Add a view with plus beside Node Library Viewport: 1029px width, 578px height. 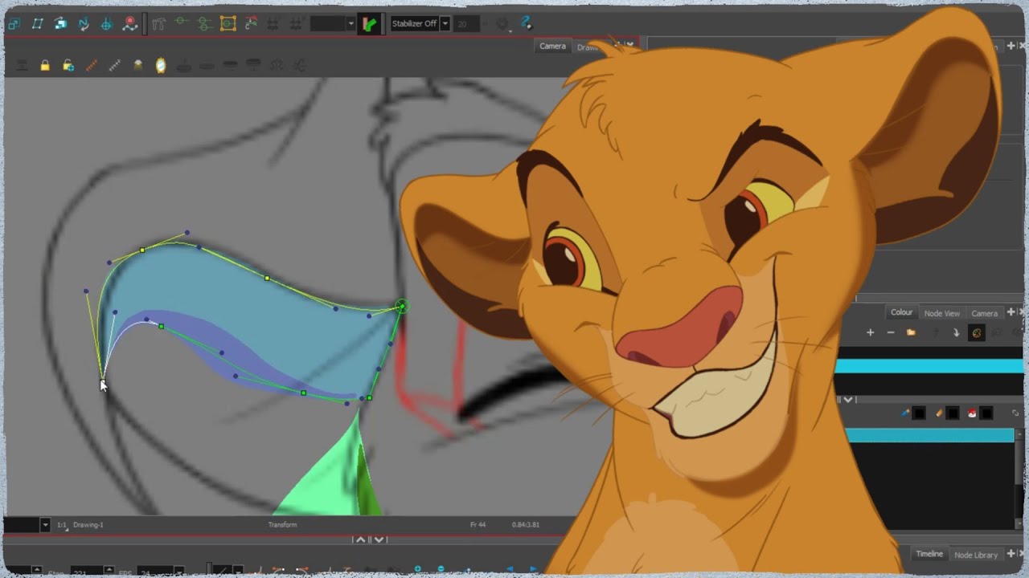coord(1011,554)
